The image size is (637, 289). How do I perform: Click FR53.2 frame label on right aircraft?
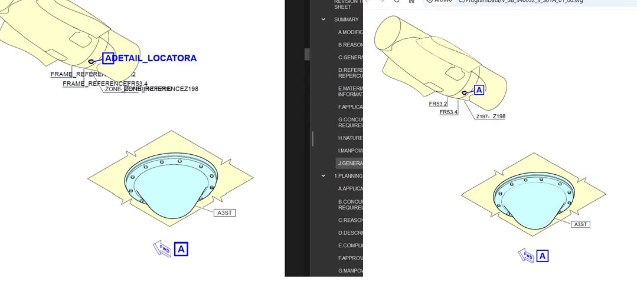coord(438,104)
